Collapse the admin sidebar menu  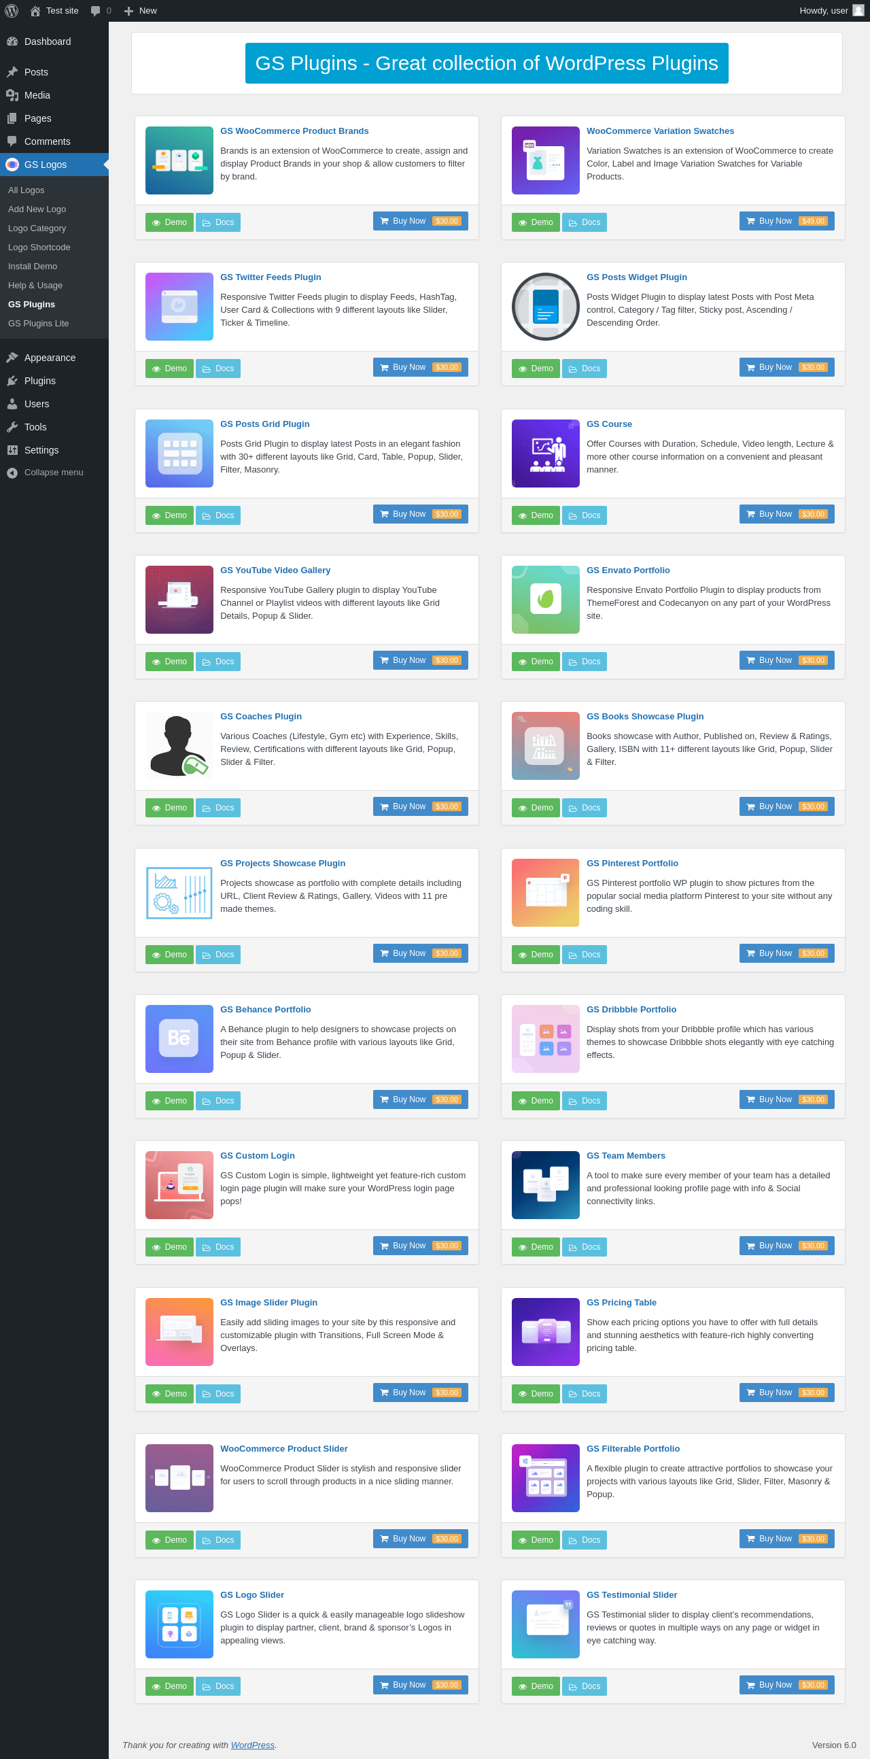coord(54,473)
